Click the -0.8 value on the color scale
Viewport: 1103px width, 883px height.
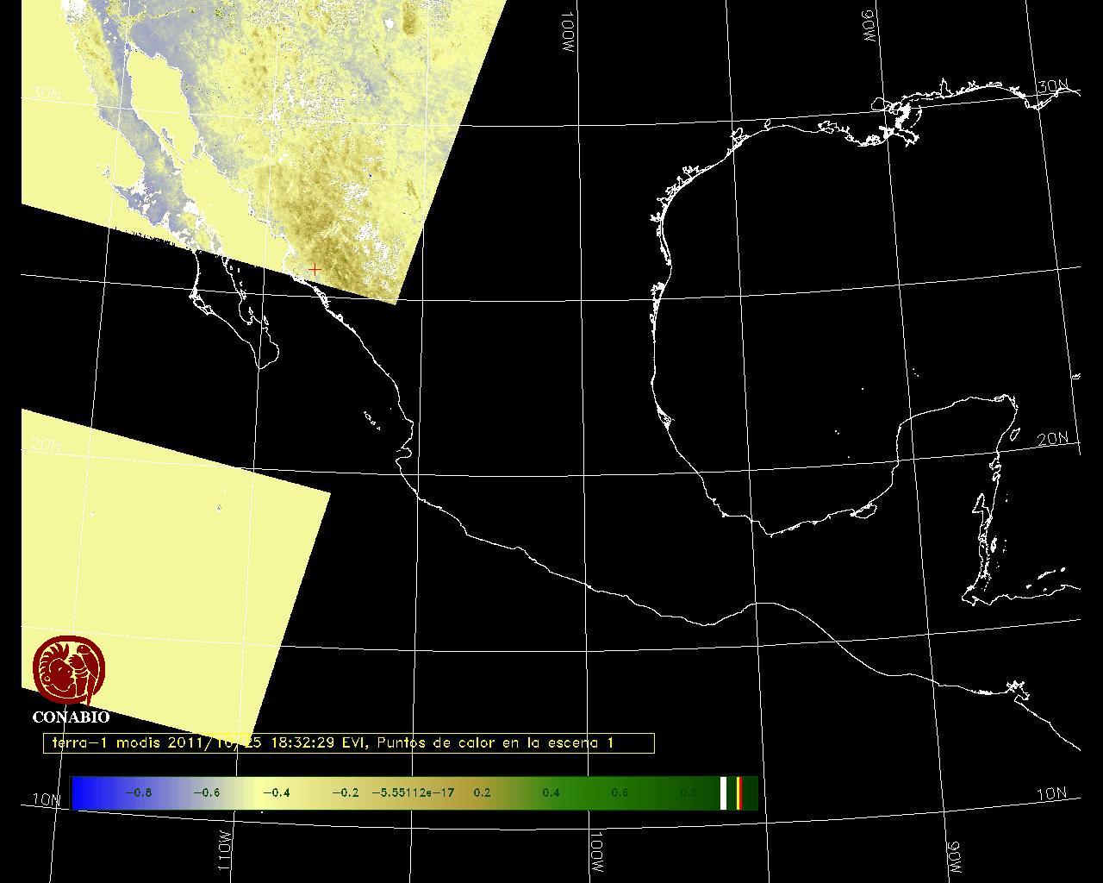139,793
